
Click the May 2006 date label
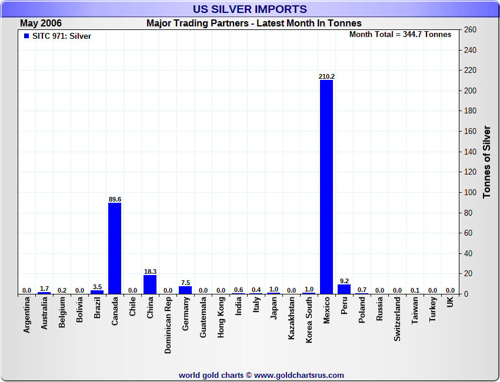41,24
